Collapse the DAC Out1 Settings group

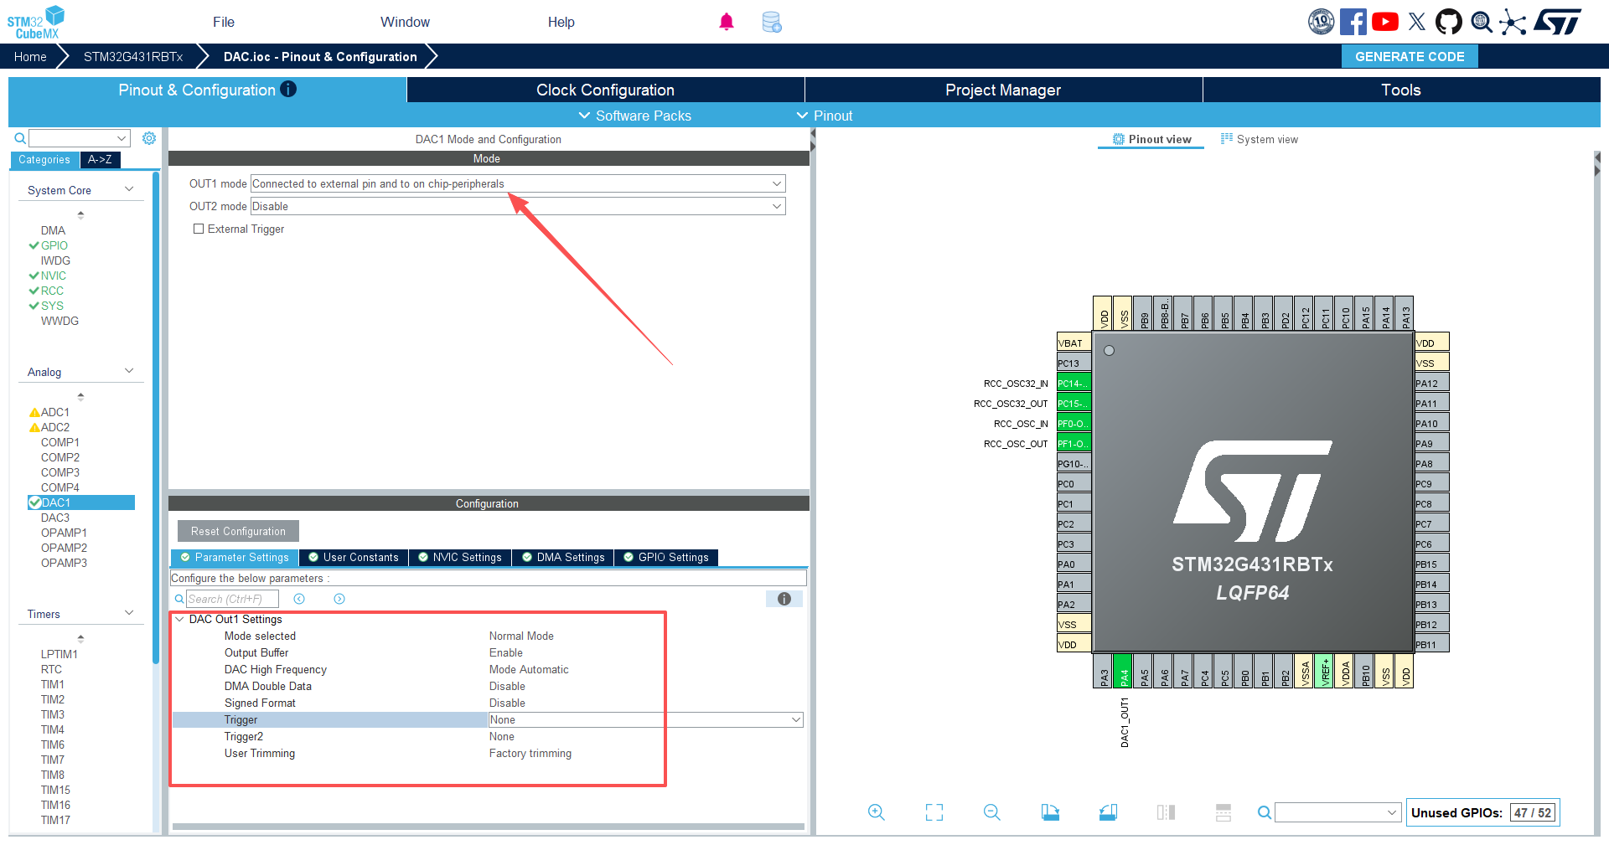click(x=179, y=620)
